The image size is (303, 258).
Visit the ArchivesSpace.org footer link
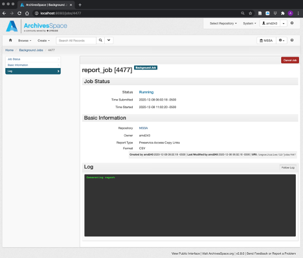click(218, 253)
